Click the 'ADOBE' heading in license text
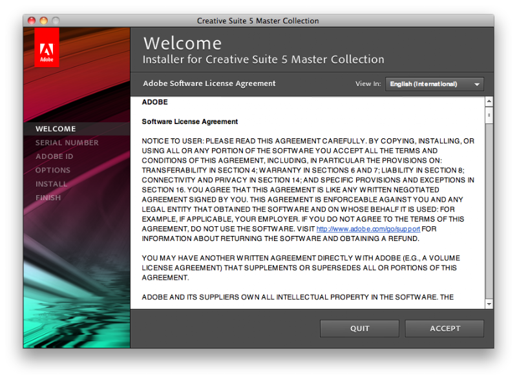 [x=154, y=102]
